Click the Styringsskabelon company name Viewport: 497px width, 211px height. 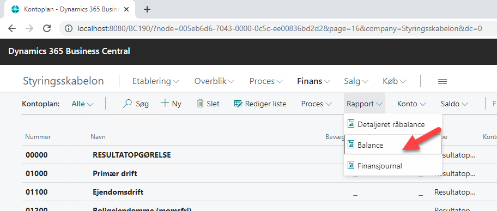(x=63, y=81)
